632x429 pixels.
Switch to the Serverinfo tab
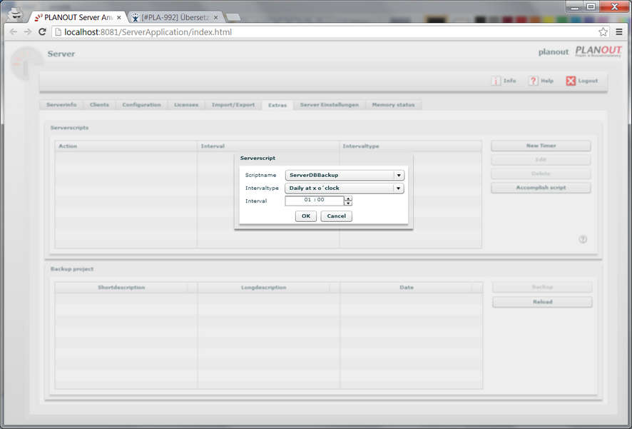(61, 105)
